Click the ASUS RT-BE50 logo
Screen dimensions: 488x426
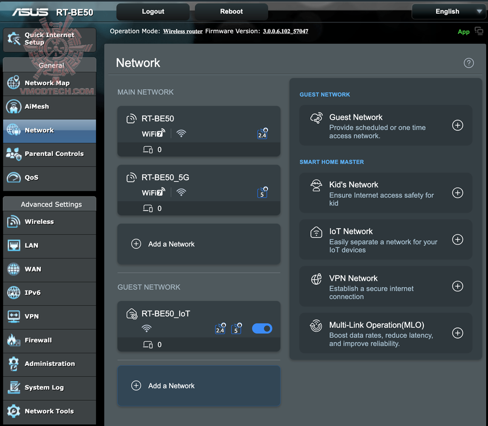[x=52, y=12]
